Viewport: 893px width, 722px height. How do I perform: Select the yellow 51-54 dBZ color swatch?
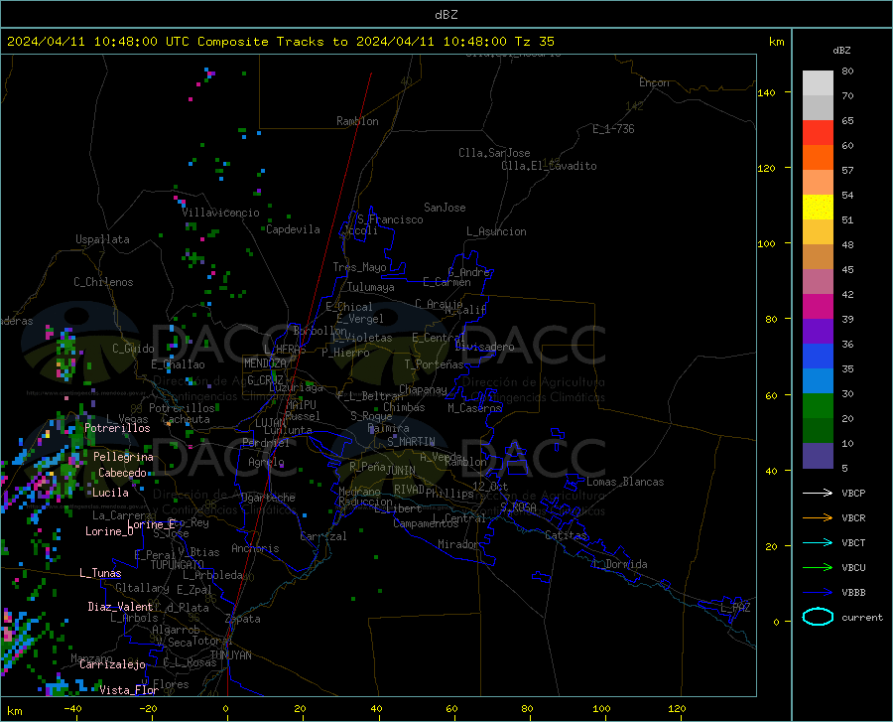click(818, 208)
